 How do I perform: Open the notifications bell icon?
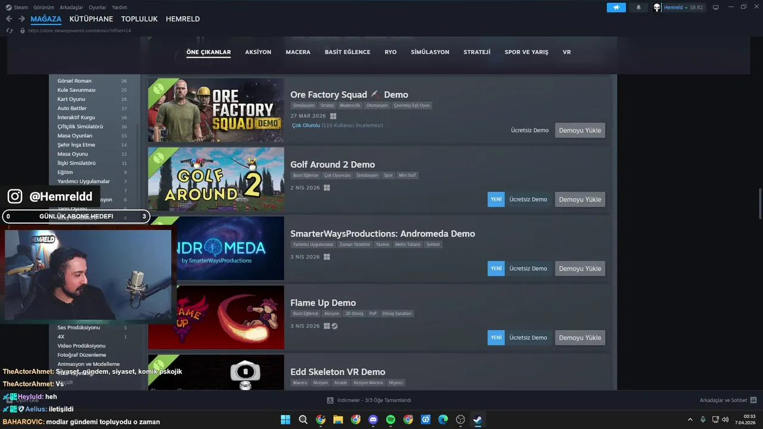pos(638,8)
